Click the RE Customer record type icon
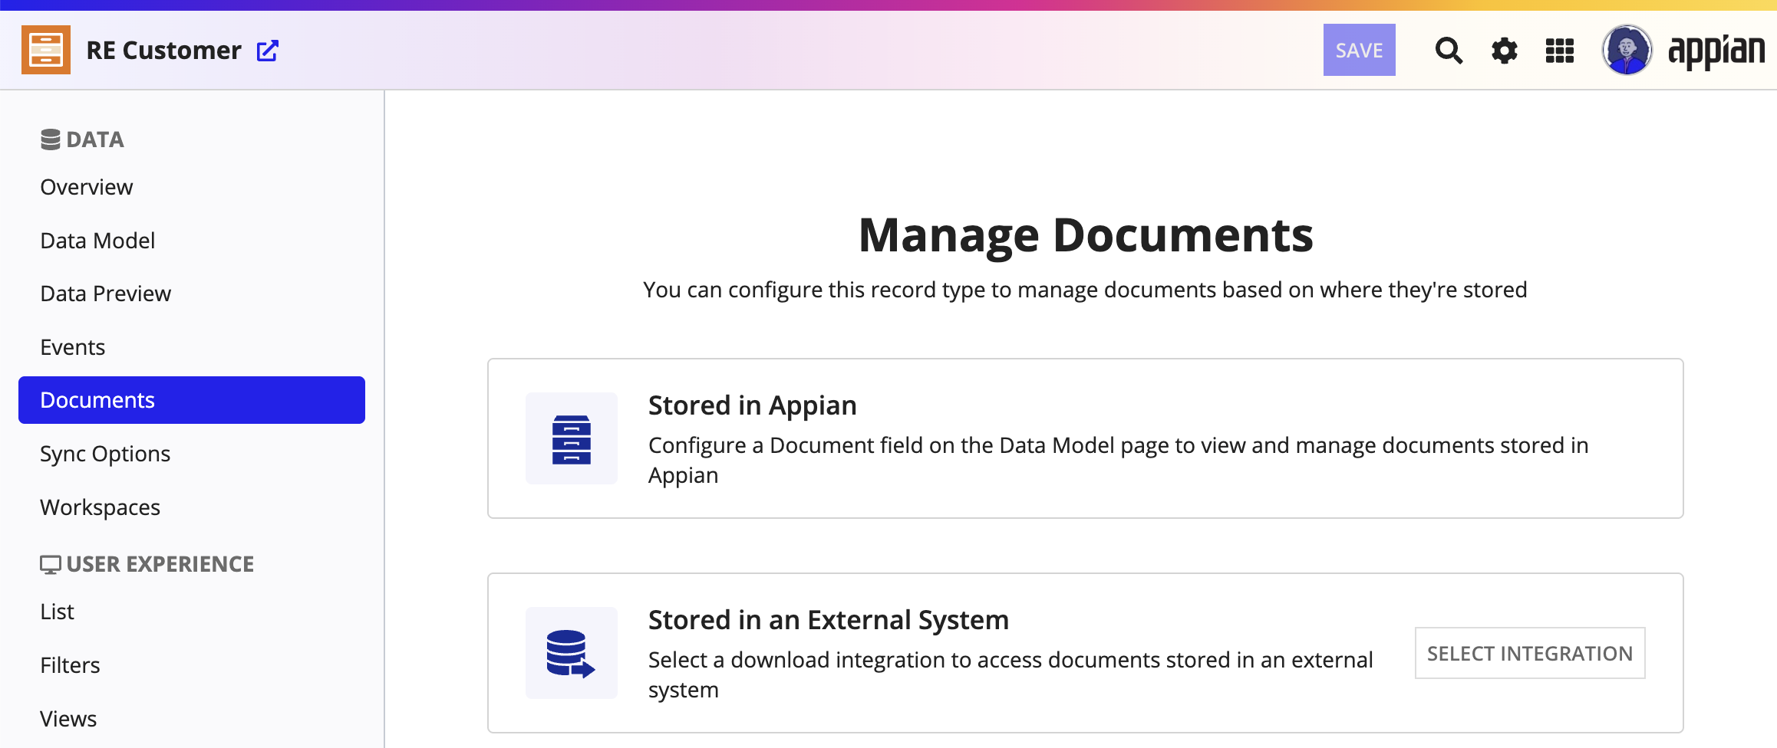 click(46, 50)
